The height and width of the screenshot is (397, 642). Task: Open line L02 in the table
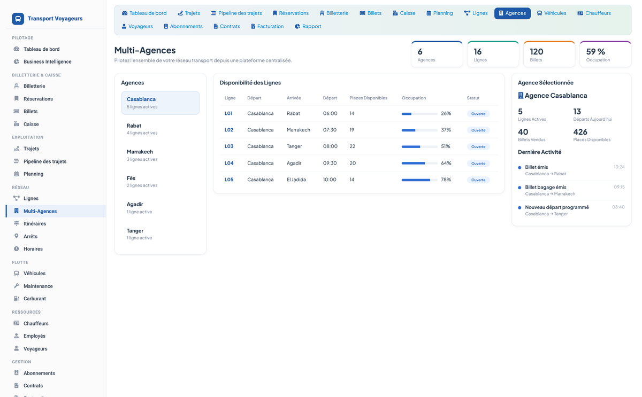229,130
